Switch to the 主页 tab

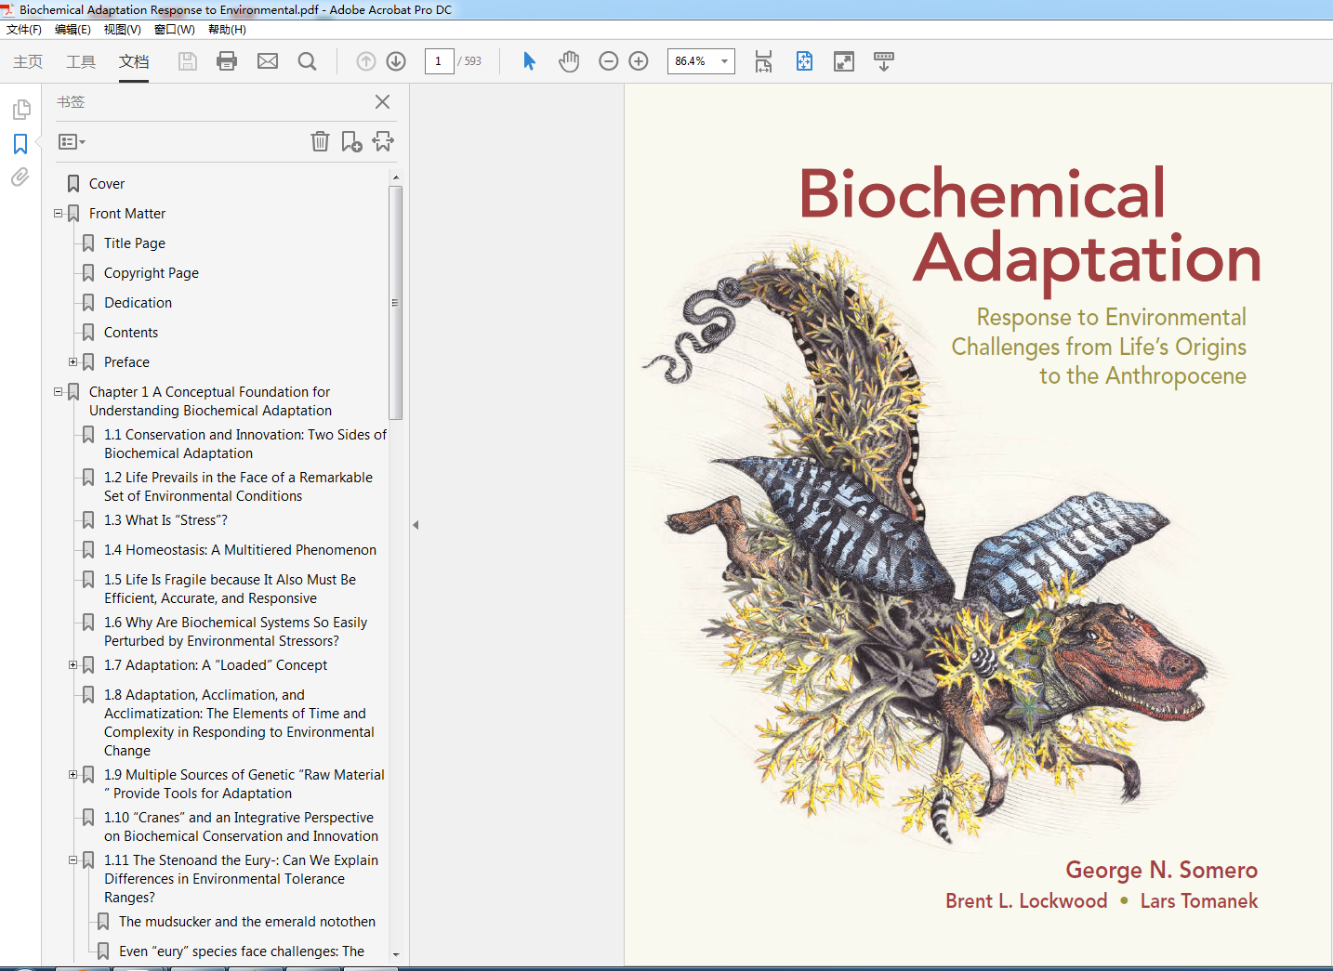pos(28,61)
